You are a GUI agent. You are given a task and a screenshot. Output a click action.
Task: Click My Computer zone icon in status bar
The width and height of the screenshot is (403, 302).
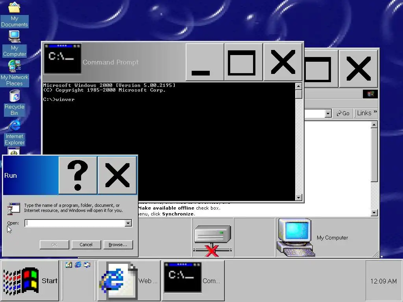(295, 237)
